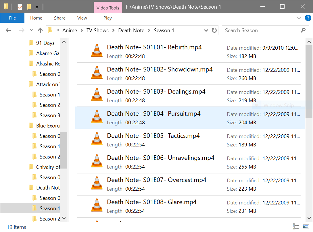This screenshot has height=232, width=313.
Task: Select the Blue Exorci folder in tree
Action: [48, 126]
